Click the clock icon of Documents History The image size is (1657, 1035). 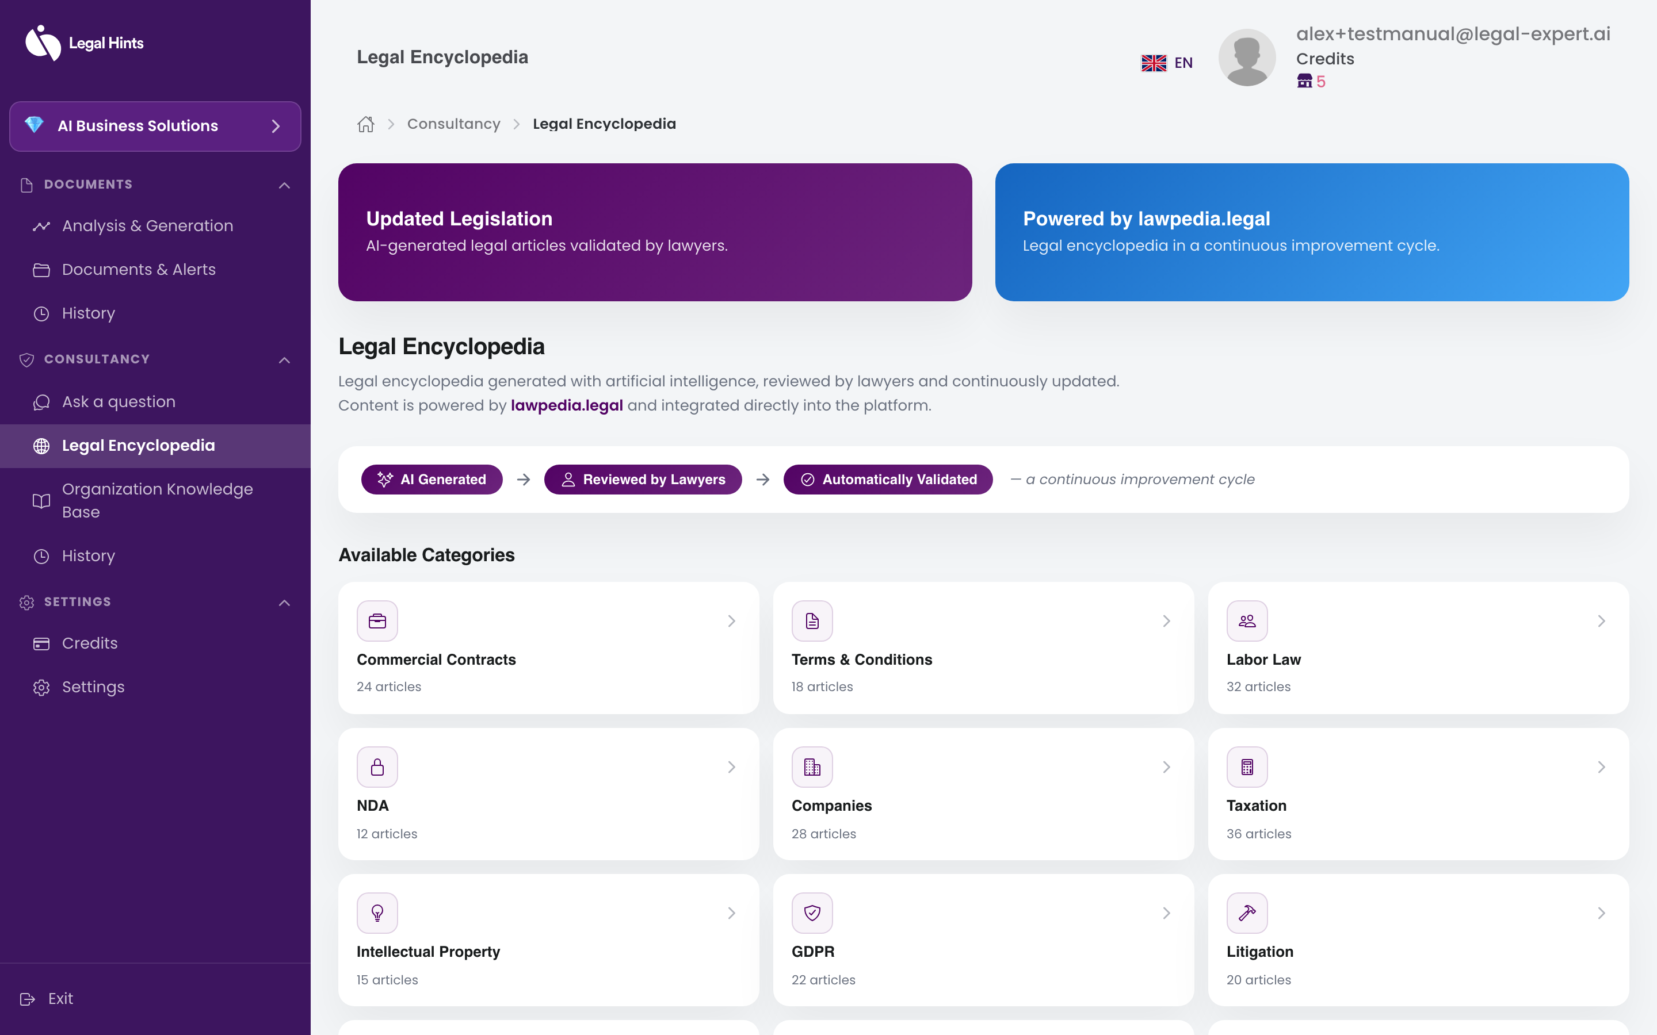pos(41,313)
